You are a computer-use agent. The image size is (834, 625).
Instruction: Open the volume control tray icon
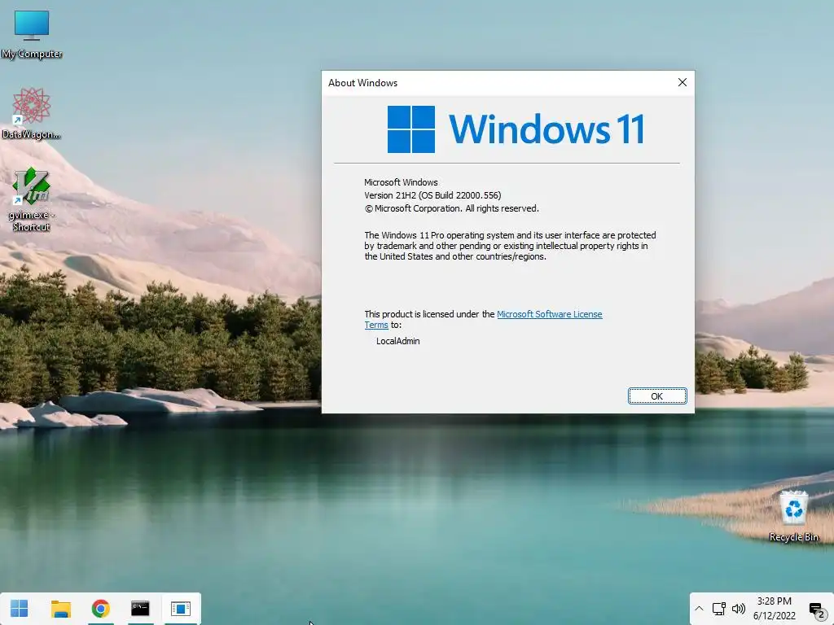click(x=738, y=609)
